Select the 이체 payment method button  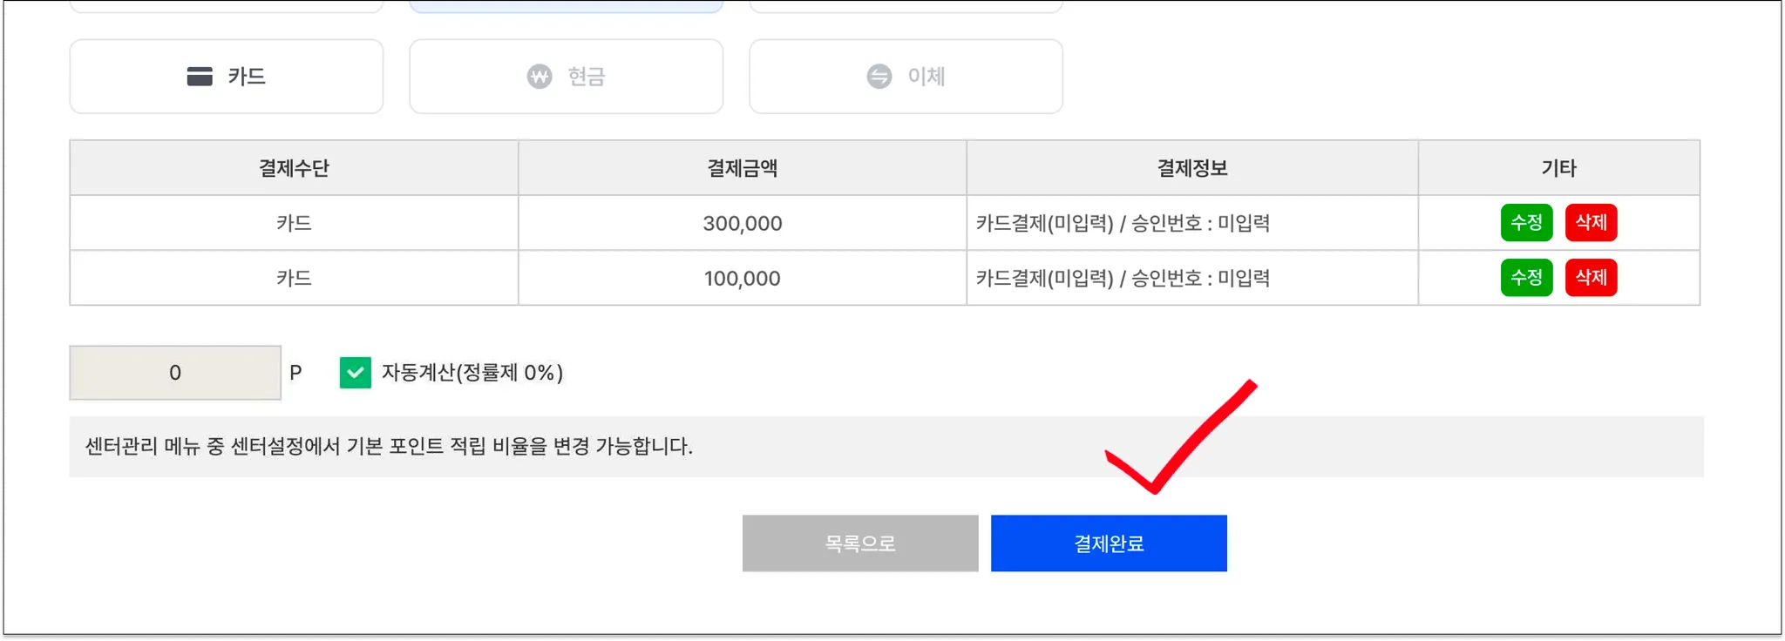click(x=906, y=77)
